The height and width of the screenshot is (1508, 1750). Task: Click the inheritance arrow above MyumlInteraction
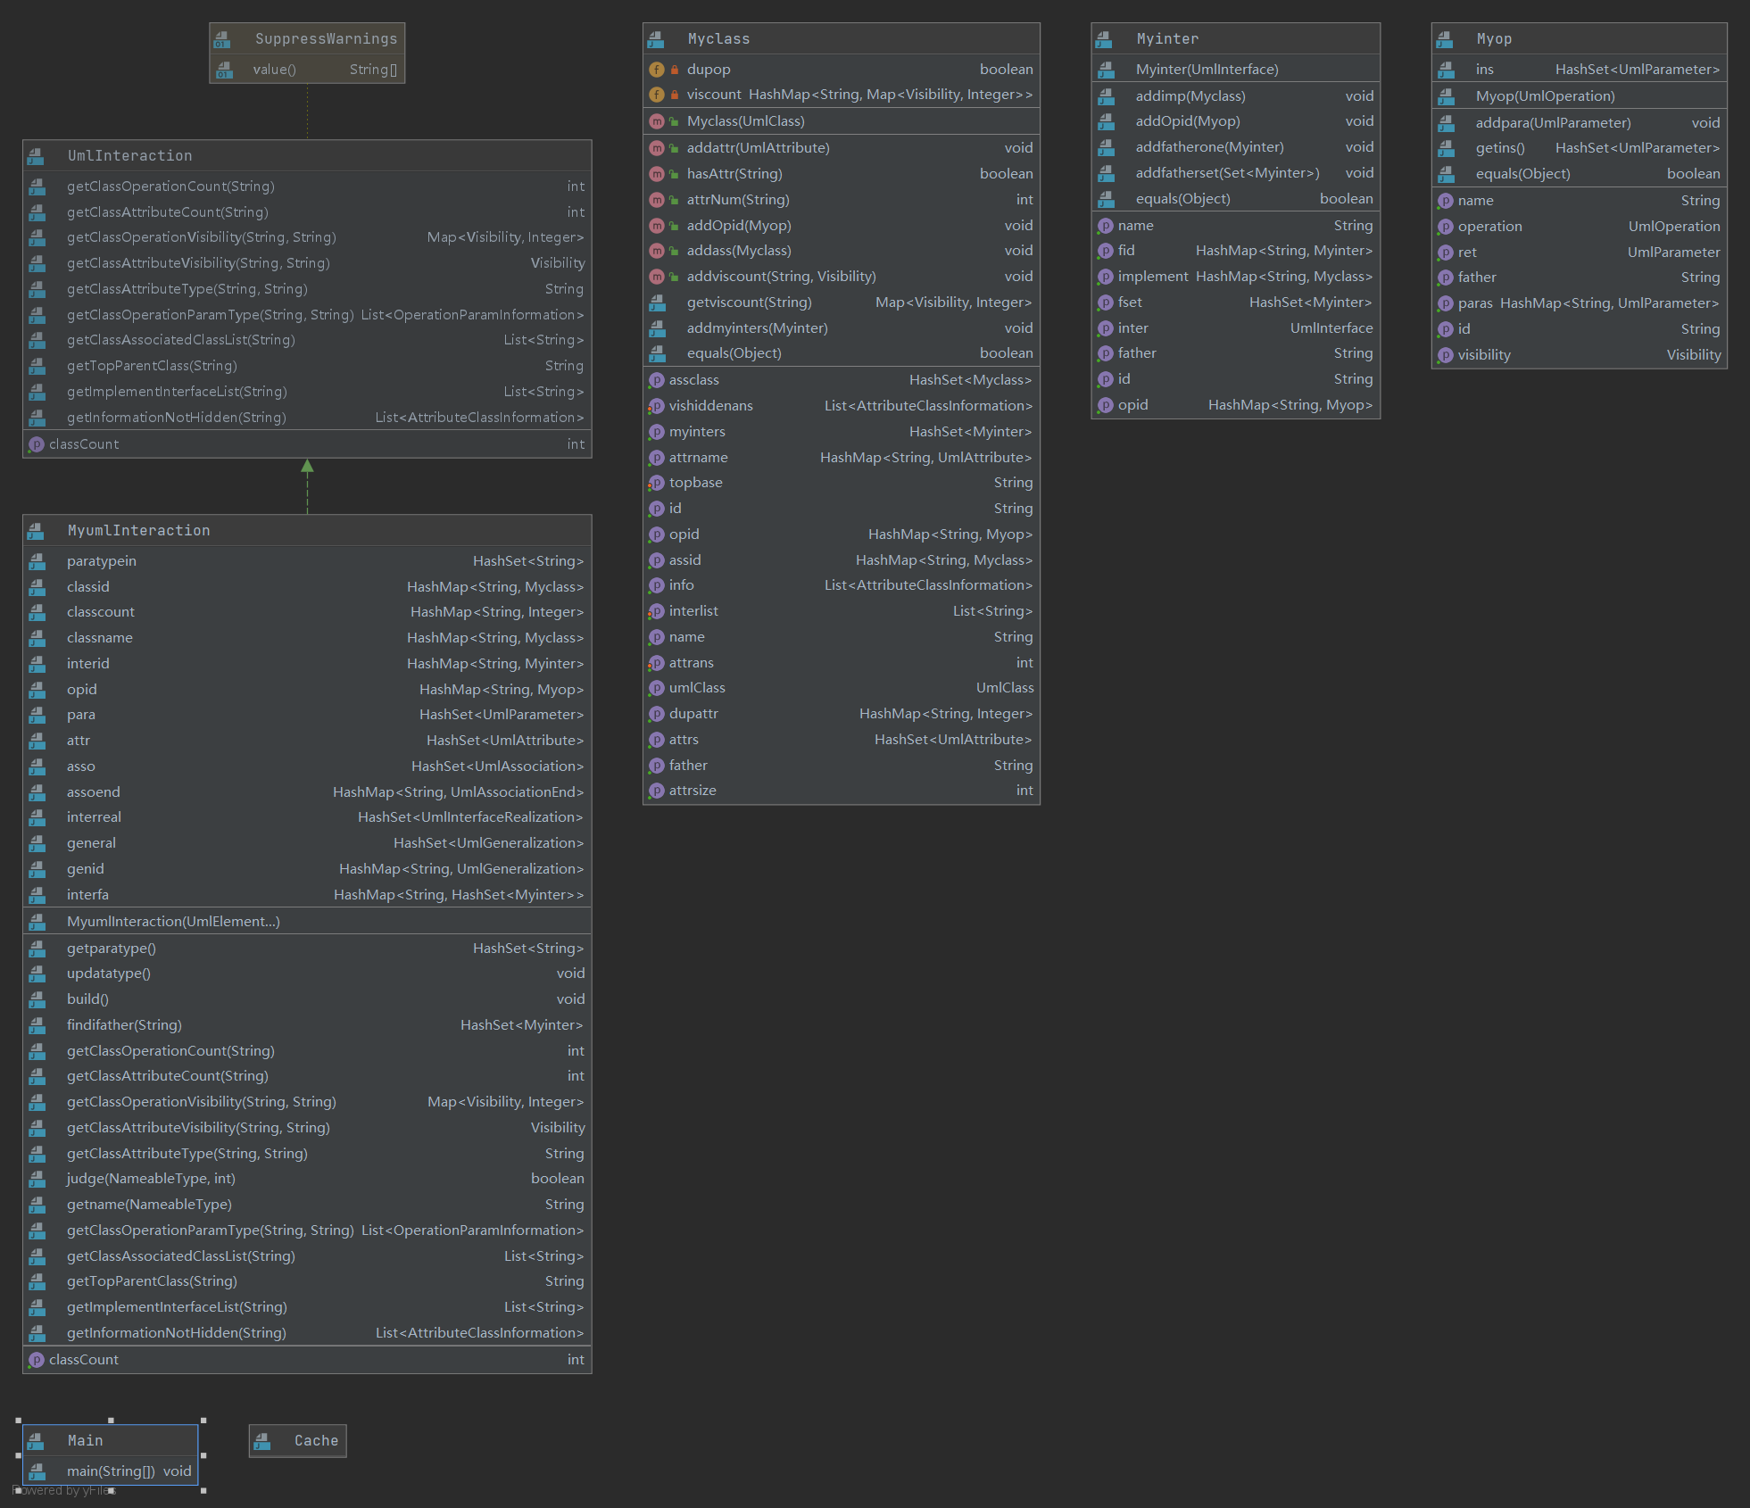coord(308,467)
